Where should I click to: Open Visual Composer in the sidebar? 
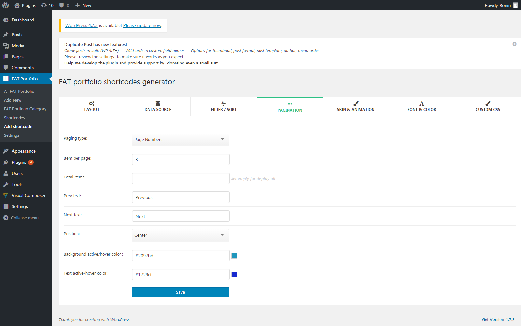(28, 195)
